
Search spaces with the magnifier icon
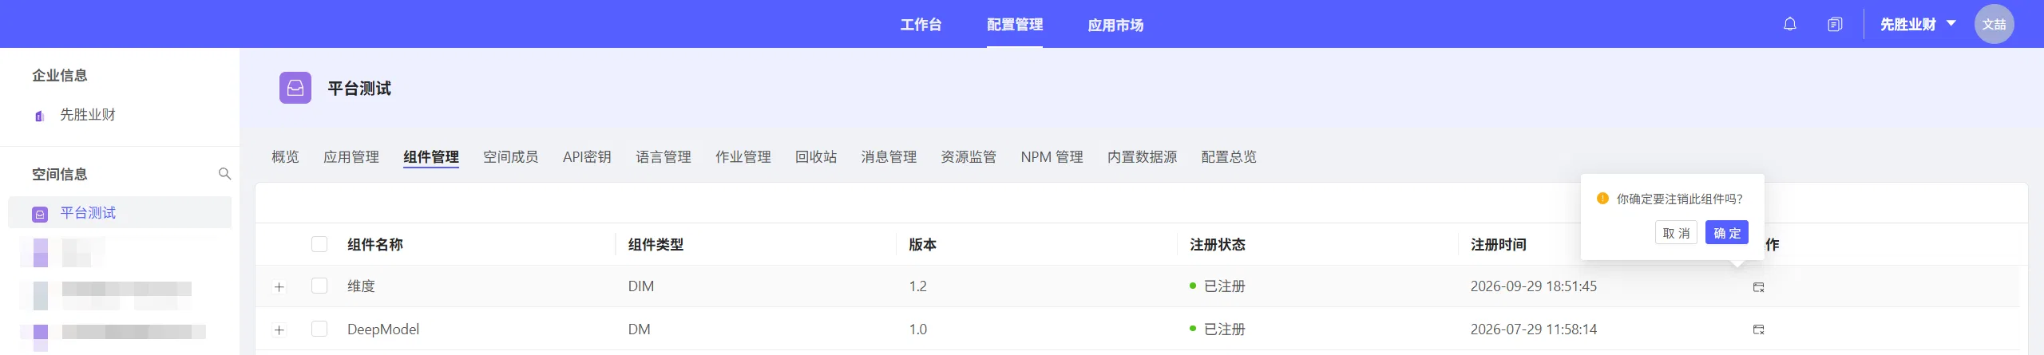point(224,174)
